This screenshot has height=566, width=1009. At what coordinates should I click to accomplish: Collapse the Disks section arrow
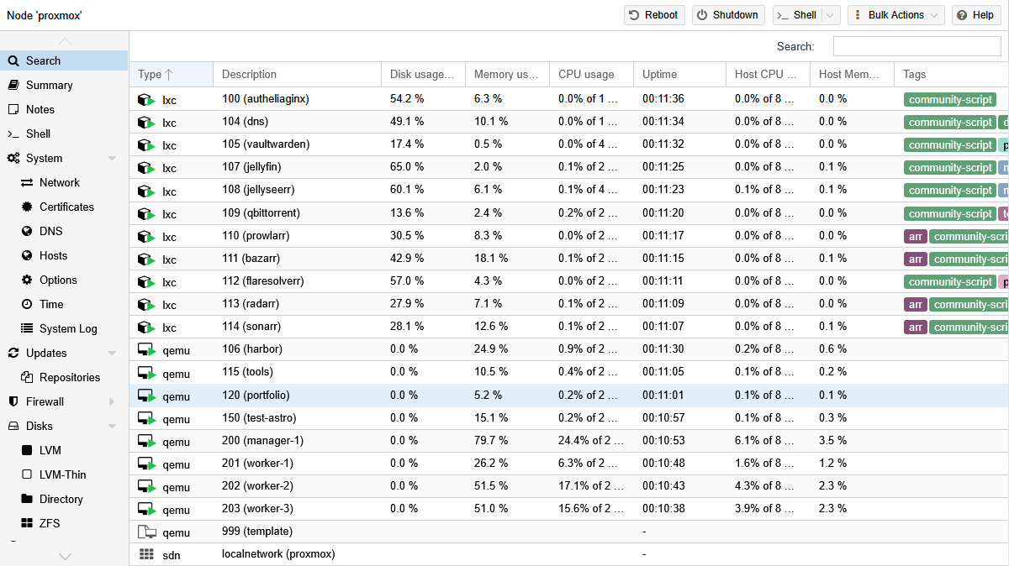(x=112, y=427)
